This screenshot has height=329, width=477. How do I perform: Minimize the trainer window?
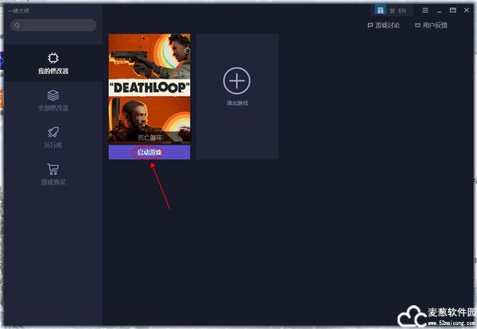pyautogui.click(x=439, y=10)
